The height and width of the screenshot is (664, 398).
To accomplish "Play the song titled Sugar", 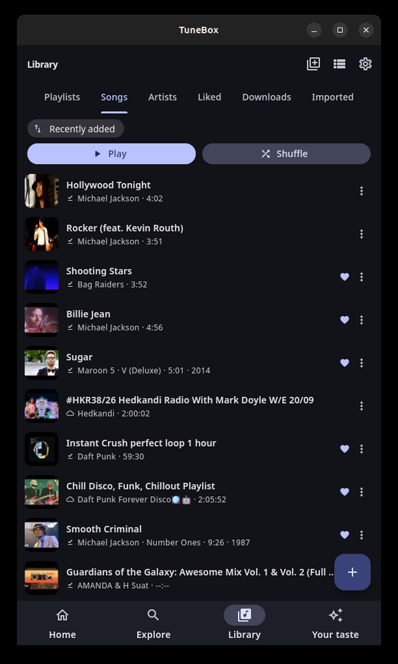I will (80, 357).
